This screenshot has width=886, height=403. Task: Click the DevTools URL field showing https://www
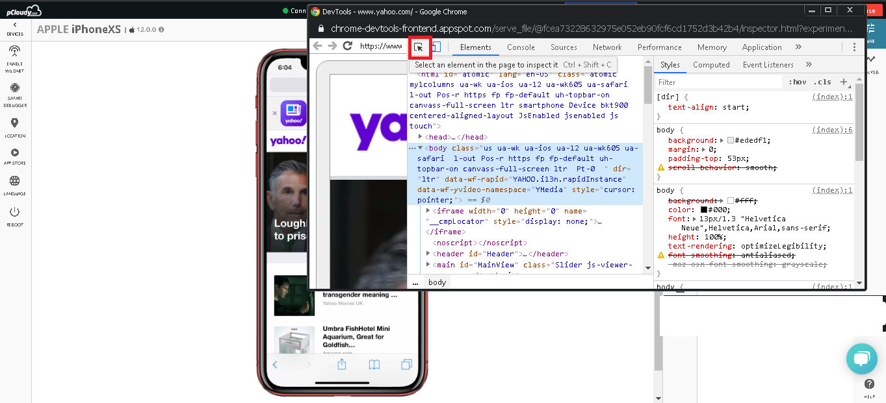click(x=381, y=47)
